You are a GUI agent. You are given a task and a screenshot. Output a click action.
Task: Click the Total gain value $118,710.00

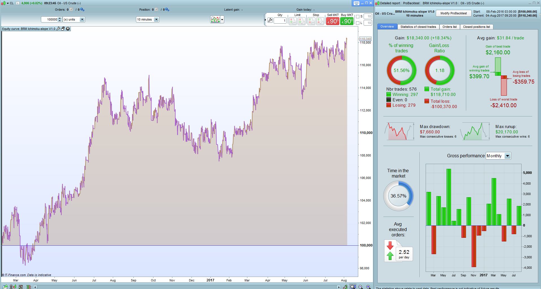pos(443,95)
